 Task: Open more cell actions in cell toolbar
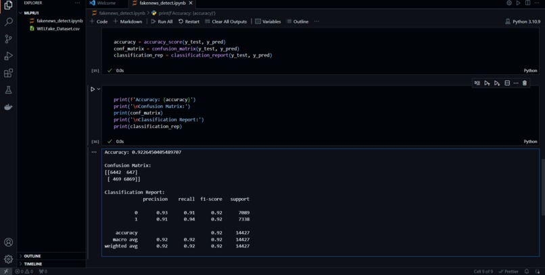516,83
